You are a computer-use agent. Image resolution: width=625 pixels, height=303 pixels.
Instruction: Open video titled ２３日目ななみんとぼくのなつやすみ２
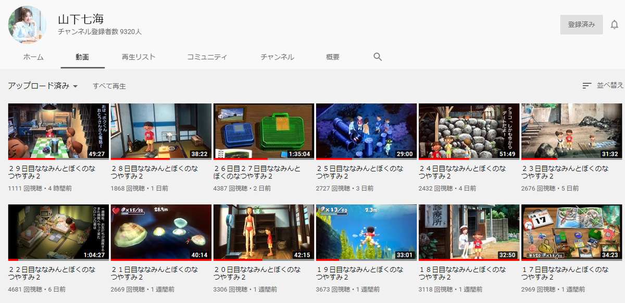[x=566, y=173]
